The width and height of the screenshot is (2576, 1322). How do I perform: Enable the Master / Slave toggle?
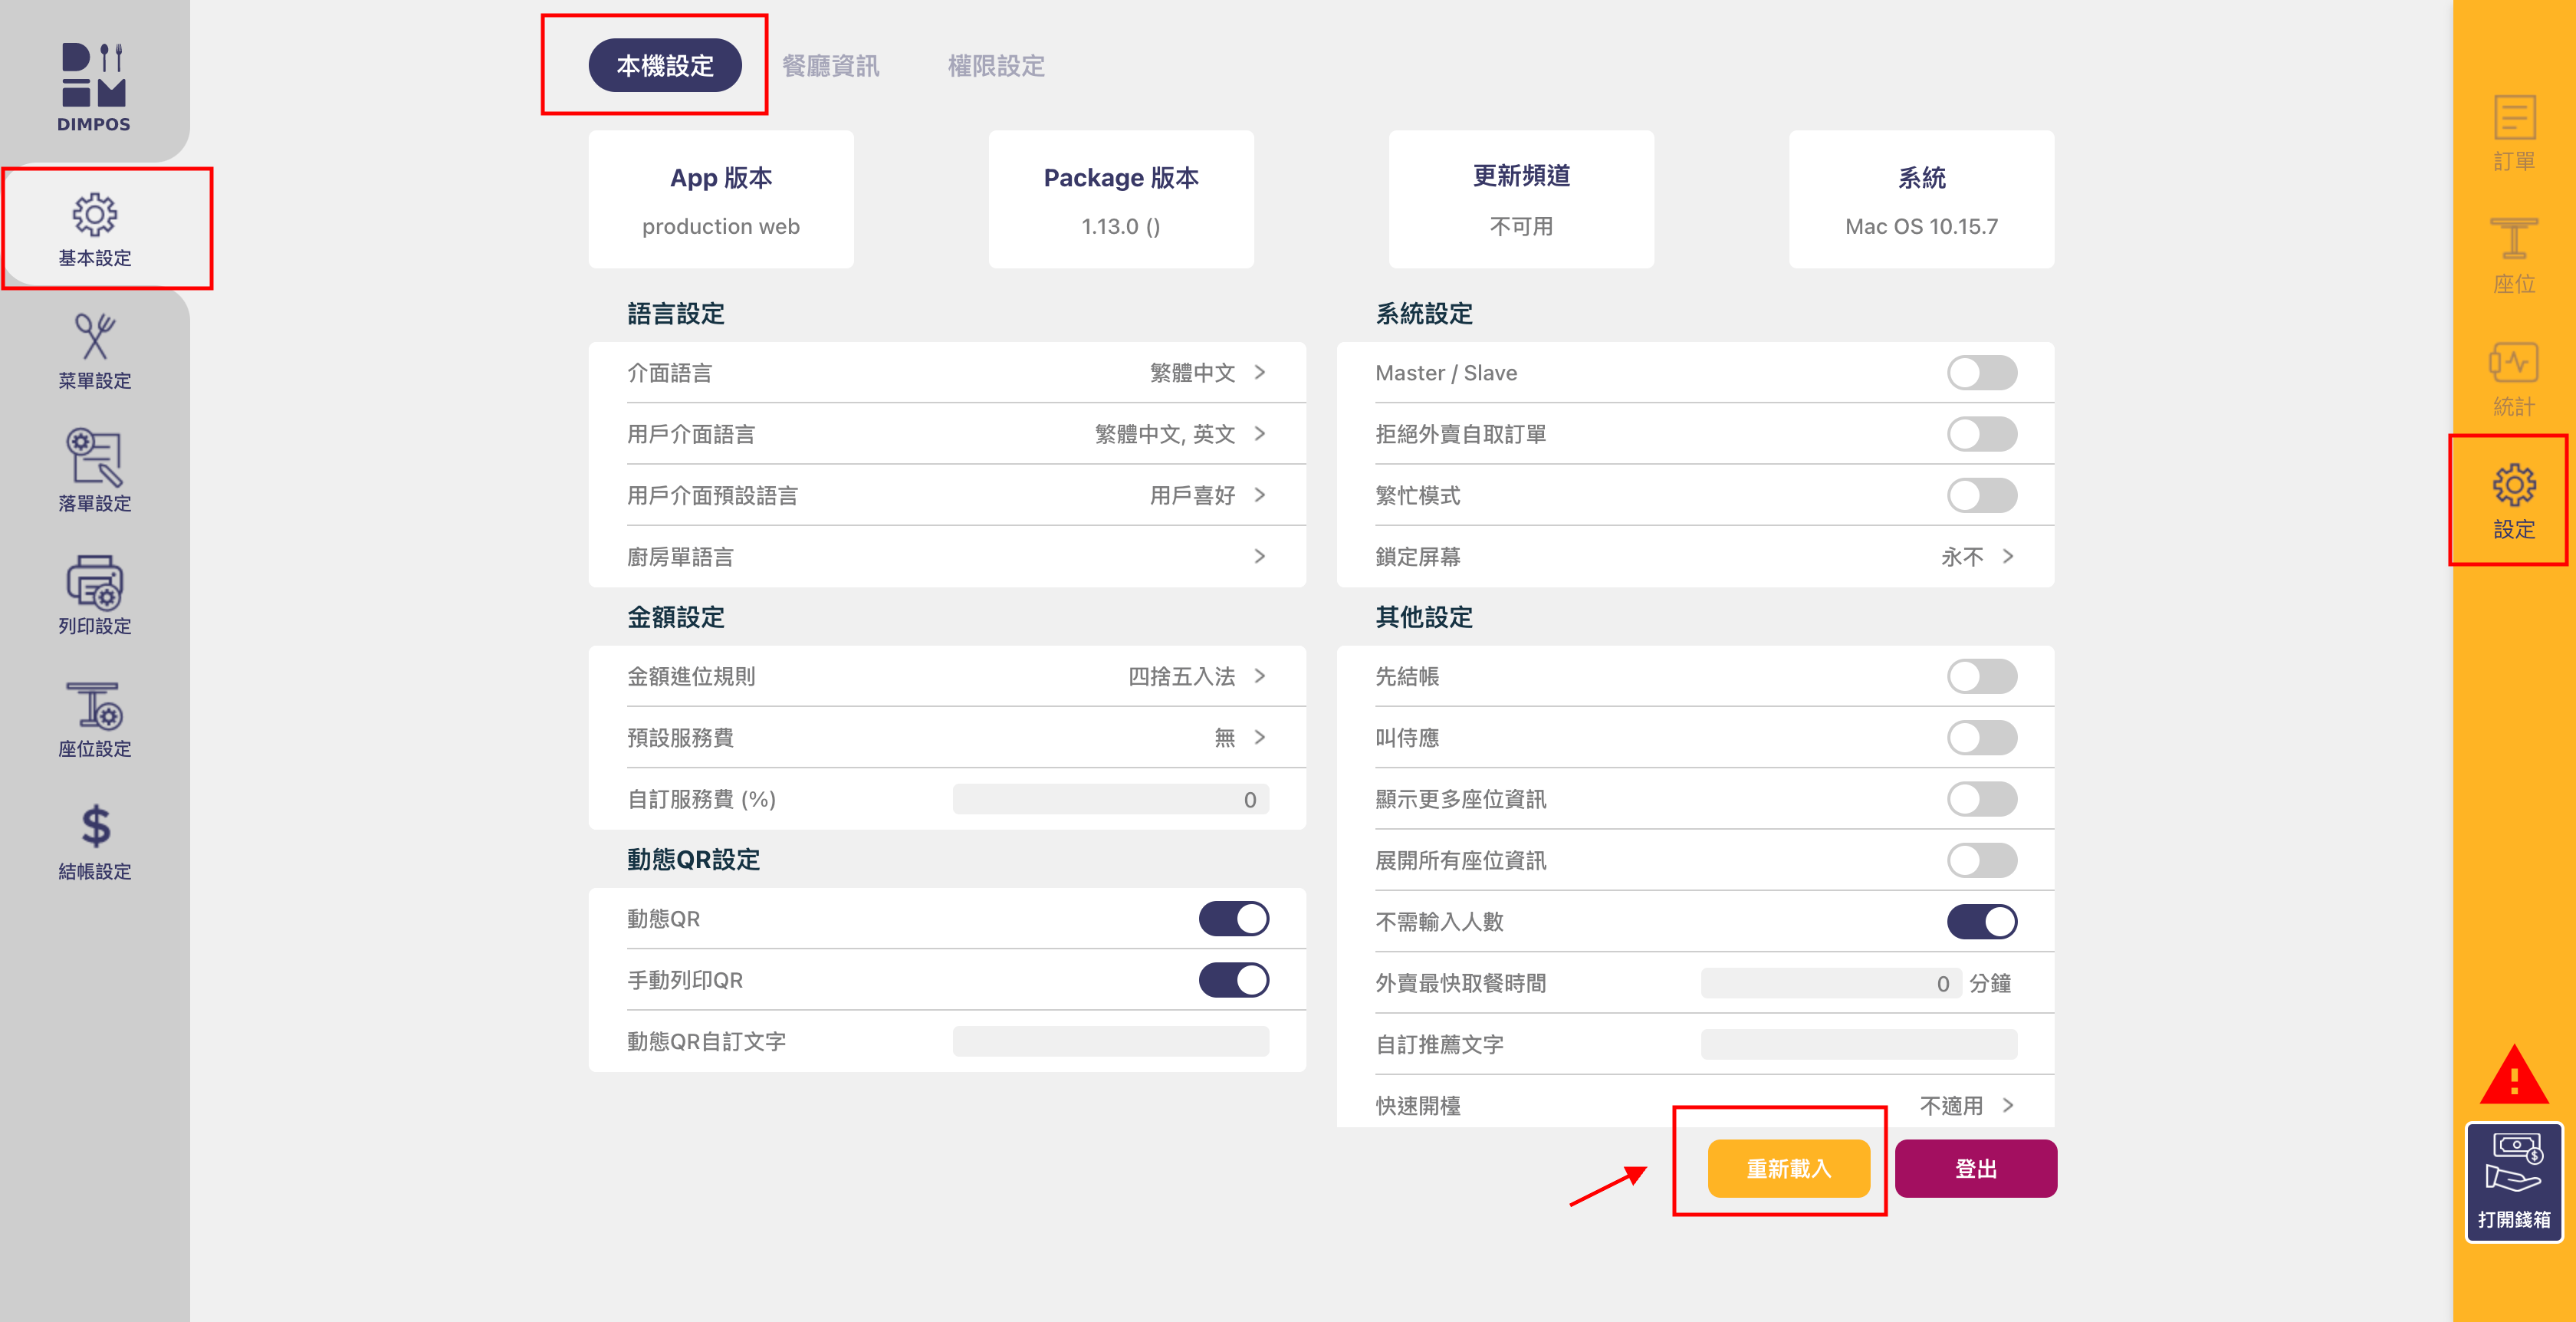(x=1981, y=373)
